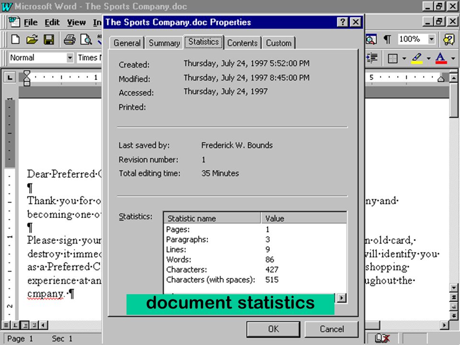
Task: Open the Highlight color dropdown arrow
Action: click(x=428, y=58)
